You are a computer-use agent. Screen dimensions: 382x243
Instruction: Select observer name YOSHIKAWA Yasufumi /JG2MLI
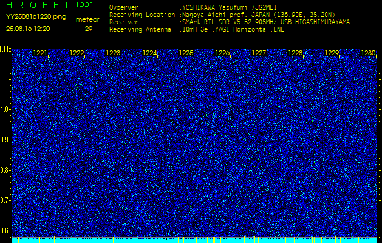click(229, 7)
